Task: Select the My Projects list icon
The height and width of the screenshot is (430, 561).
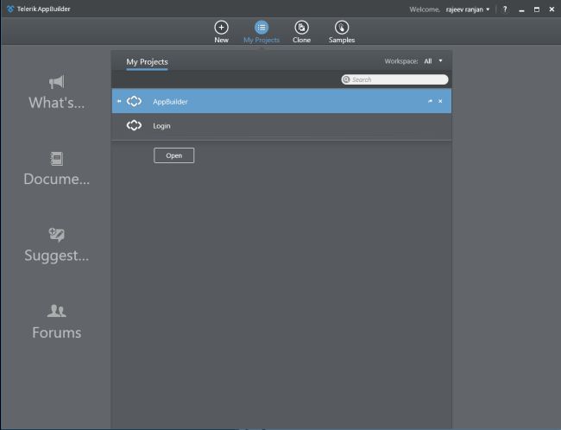Action: click(262, 28)
